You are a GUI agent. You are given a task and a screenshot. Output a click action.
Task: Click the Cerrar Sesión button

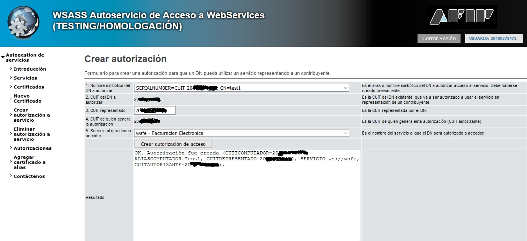[x=439, y=39]
